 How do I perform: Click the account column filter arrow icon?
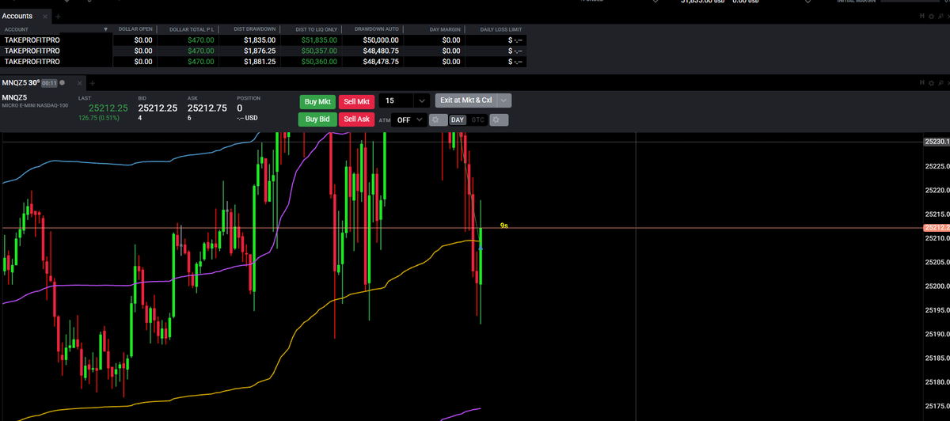[x=107, y=29]
